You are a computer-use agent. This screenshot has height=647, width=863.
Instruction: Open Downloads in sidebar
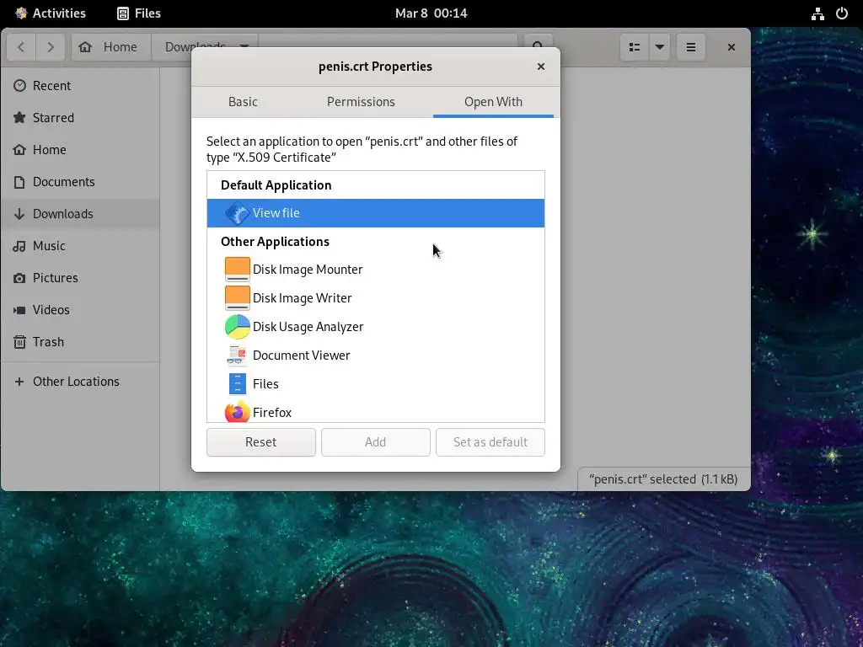tap(80, 213)
